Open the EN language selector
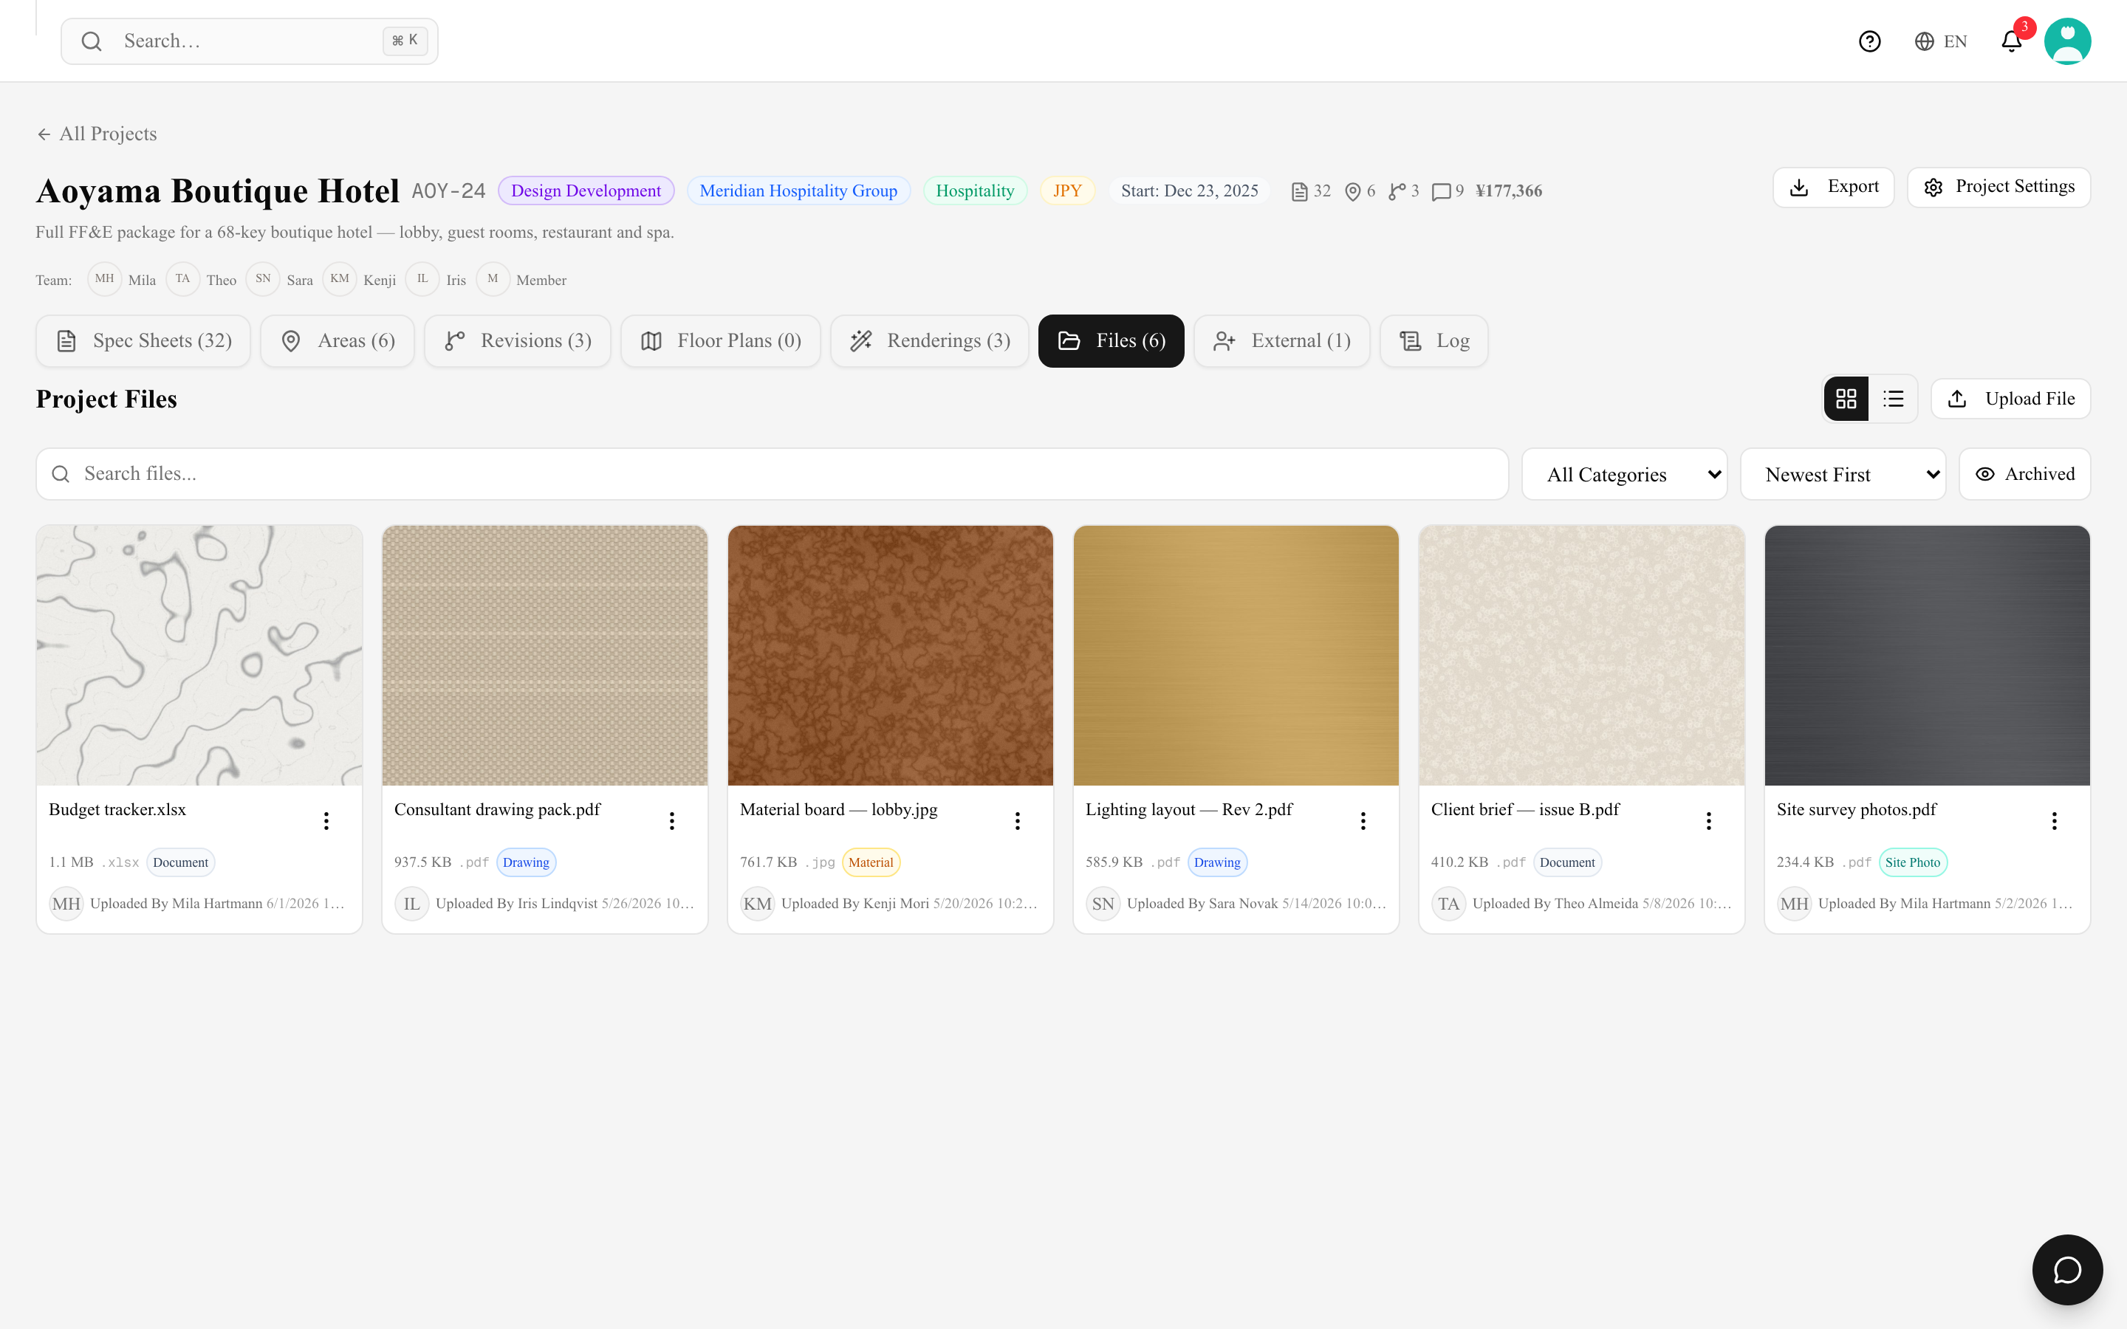 (x=1941, y=41)
